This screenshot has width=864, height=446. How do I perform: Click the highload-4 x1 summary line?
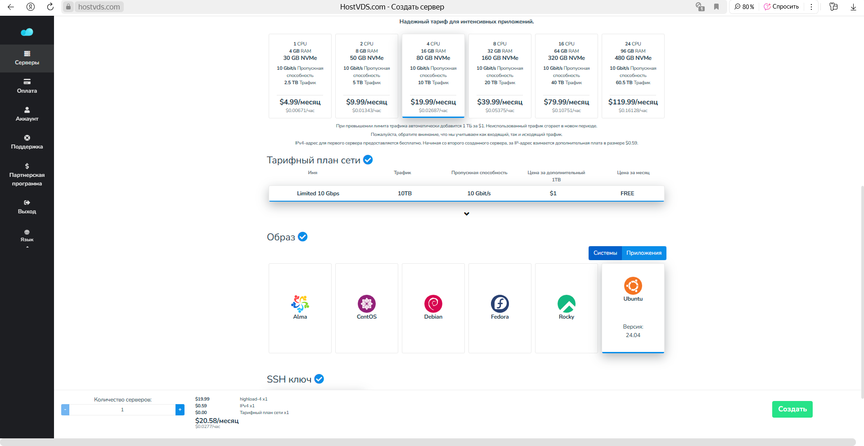[x=254, y=399]
